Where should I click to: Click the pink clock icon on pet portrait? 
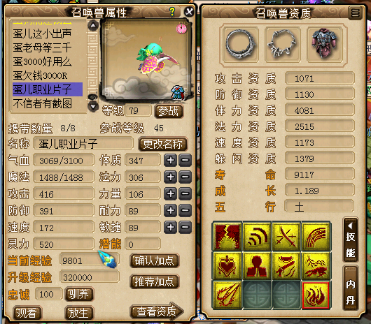tap(181, 29)
